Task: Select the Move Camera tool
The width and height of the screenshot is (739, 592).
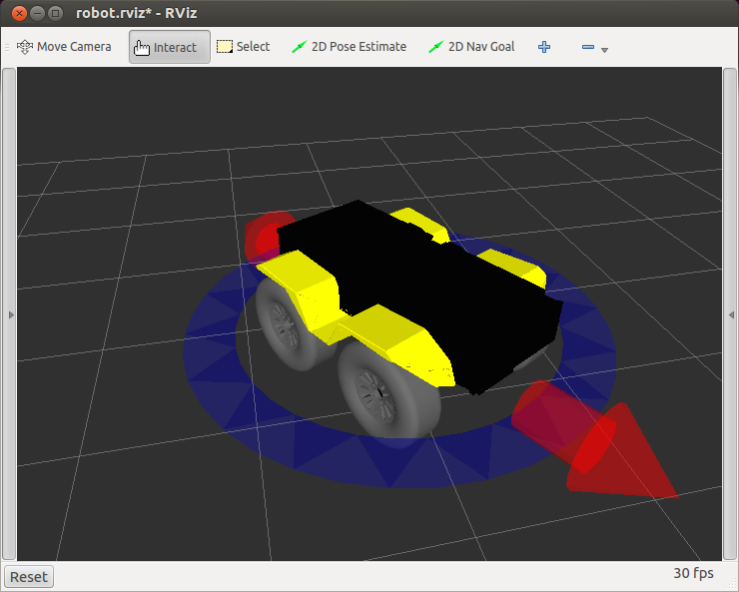Action: pos(64,47)
